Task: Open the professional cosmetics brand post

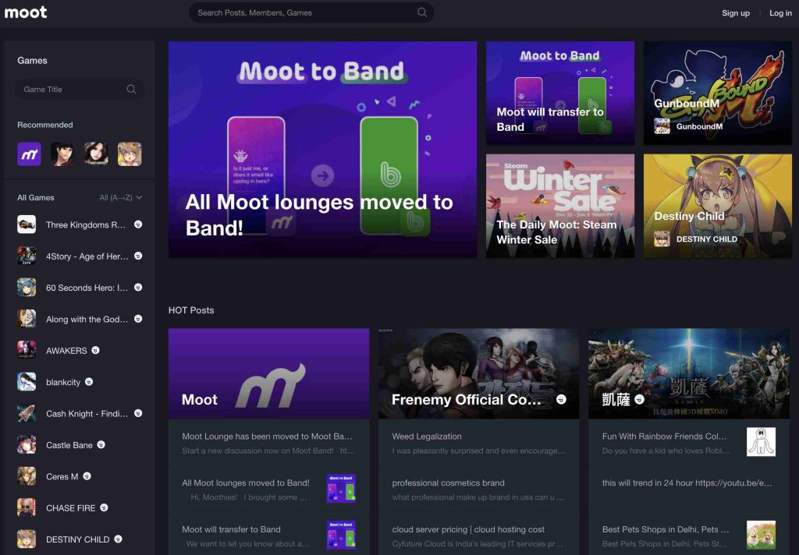Action: point(478,490)
